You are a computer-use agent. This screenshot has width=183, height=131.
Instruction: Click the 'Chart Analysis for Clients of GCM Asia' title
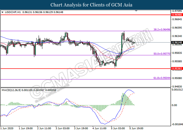pyautogui.click(x=92, y=5)
